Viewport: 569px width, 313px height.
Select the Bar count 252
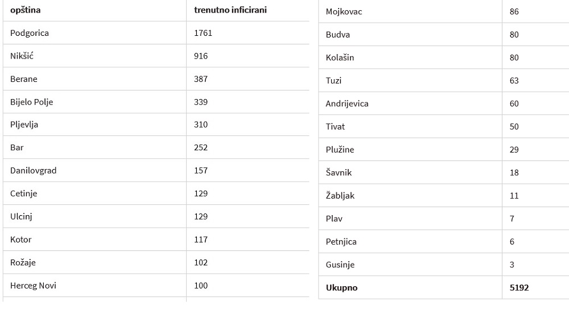click(201, 147)
